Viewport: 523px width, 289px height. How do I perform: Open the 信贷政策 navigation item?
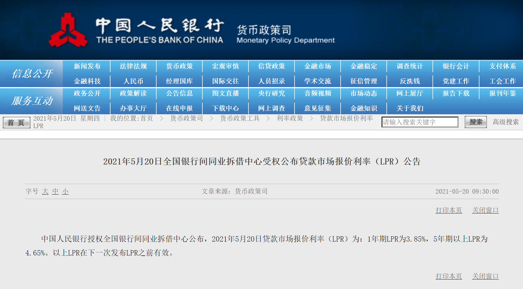(x=271, y=66)
